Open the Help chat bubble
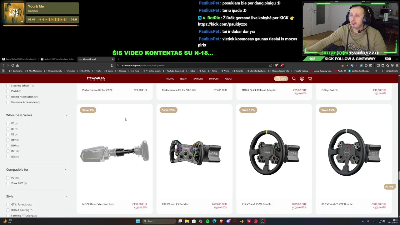 (x=389, y=187)
